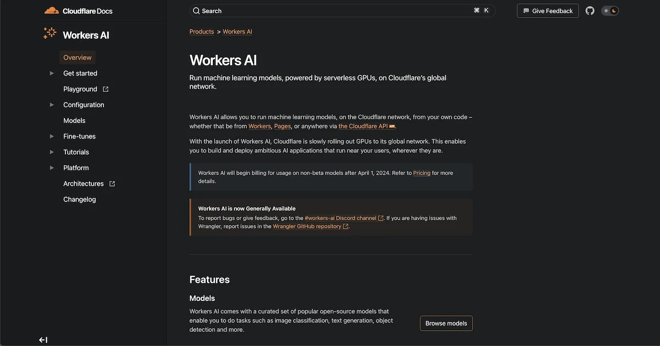The height and width of the screenshot is (346, 660).
Task: Click the Cloudflare Docs cloud logo
Action: 52,9
